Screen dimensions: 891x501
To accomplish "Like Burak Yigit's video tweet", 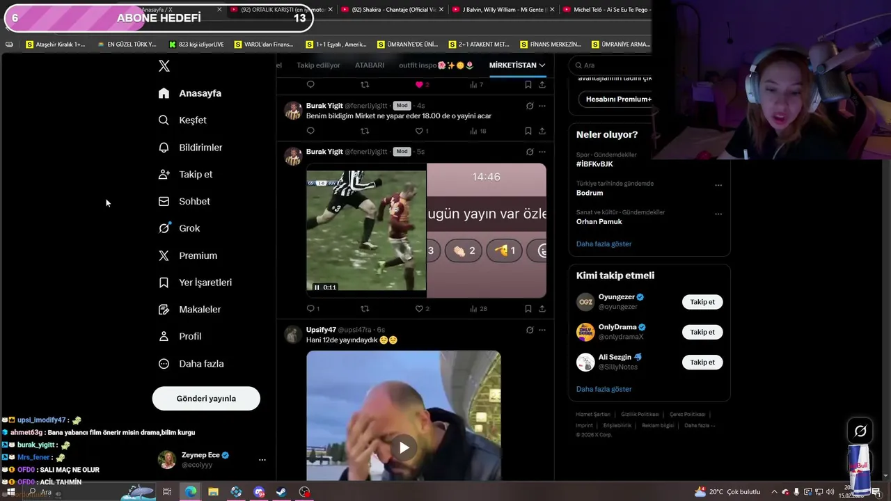I will [419, 308].
